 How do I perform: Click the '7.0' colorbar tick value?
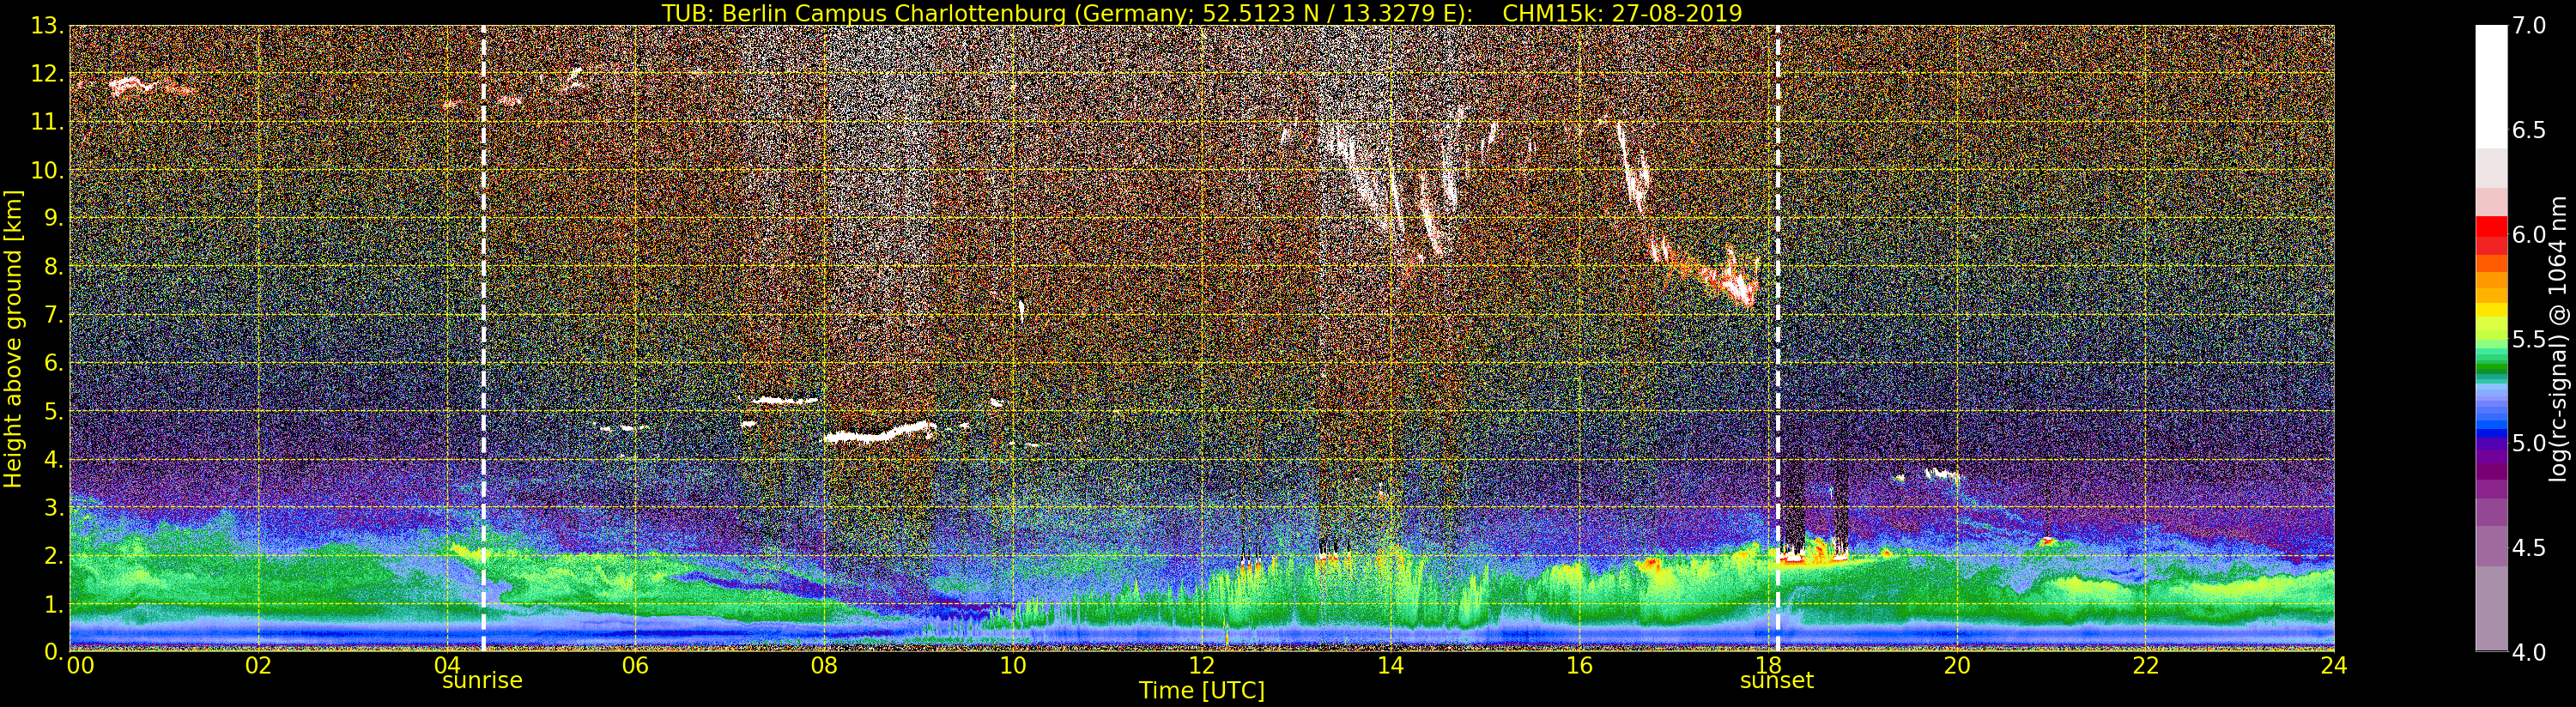click(x=2529, y=26)
